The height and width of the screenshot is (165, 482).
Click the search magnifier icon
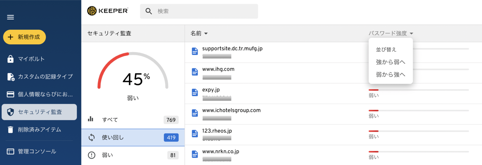click(149, 11)
